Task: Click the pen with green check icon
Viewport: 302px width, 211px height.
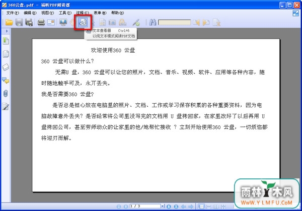Action: point(136,23)
